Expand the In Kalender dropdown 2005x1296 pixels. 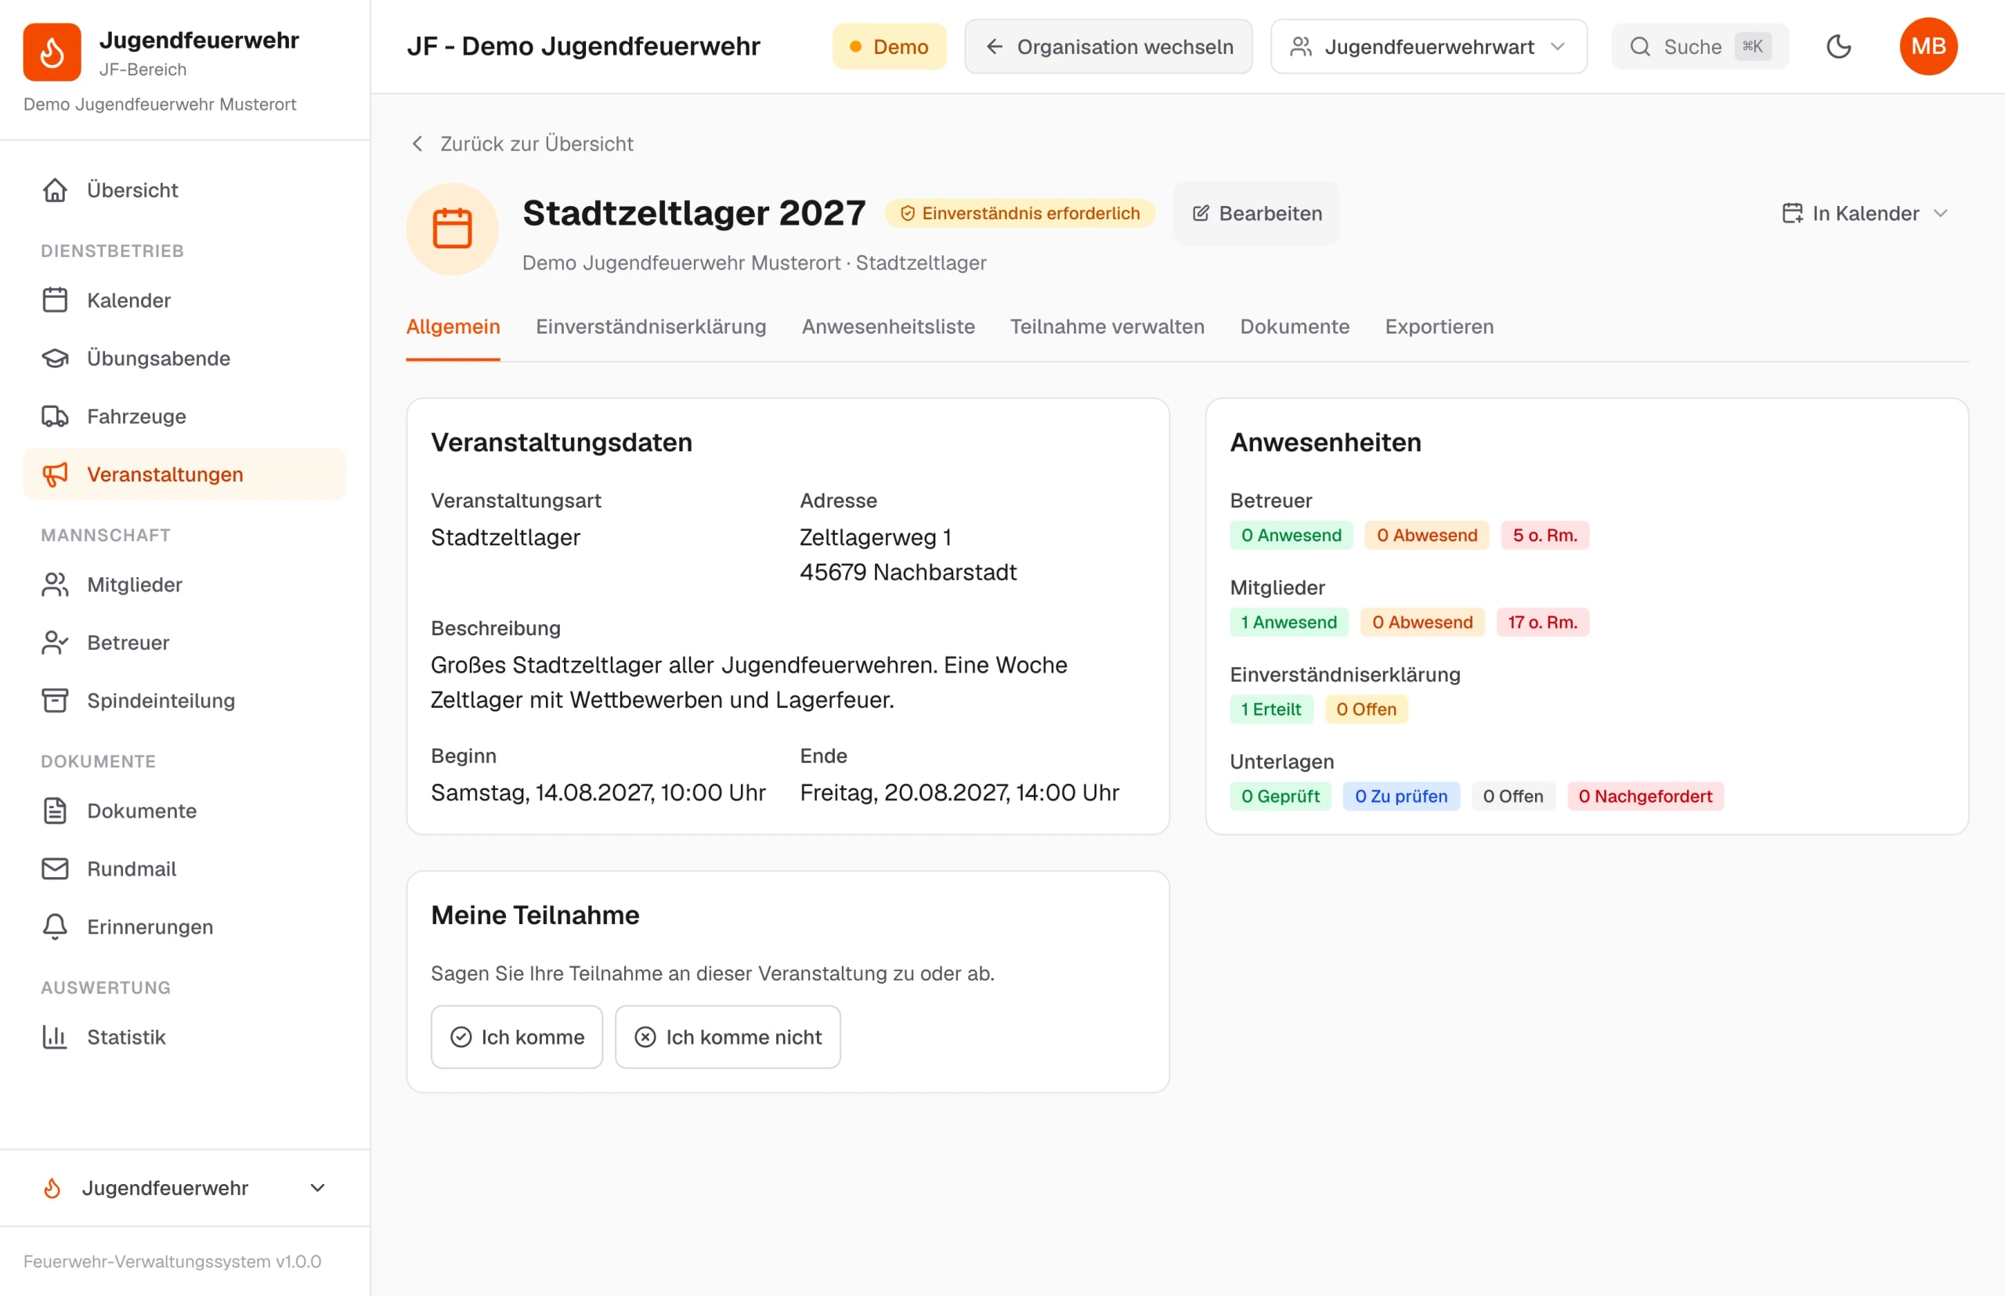(1866, 214)
